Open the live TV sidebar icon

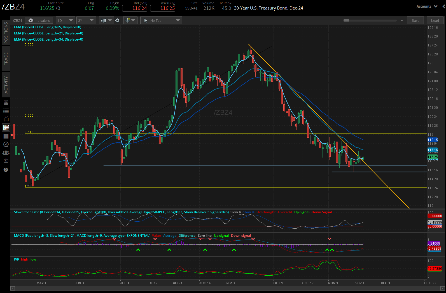[x=6, y=119]
